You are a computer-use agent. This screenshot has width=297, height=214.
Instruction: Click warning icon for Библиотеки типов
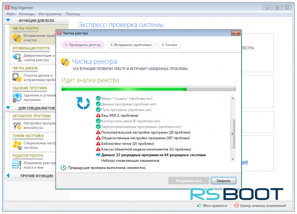point(98,143)
